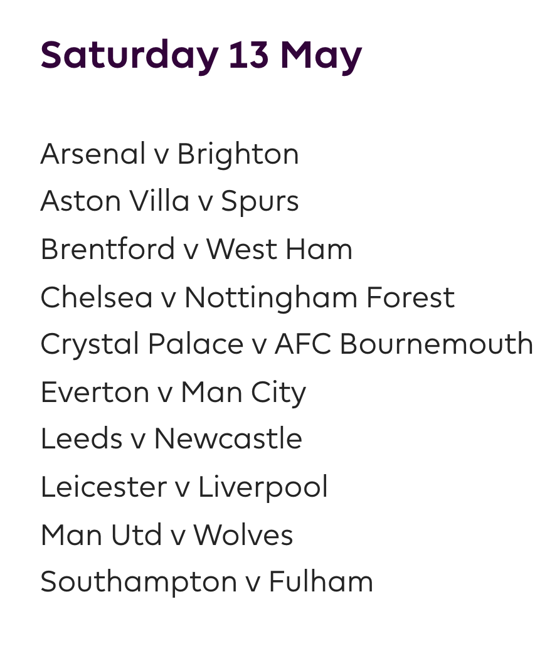Click Brighton in the Arsenal fixture

pos(238,154)
